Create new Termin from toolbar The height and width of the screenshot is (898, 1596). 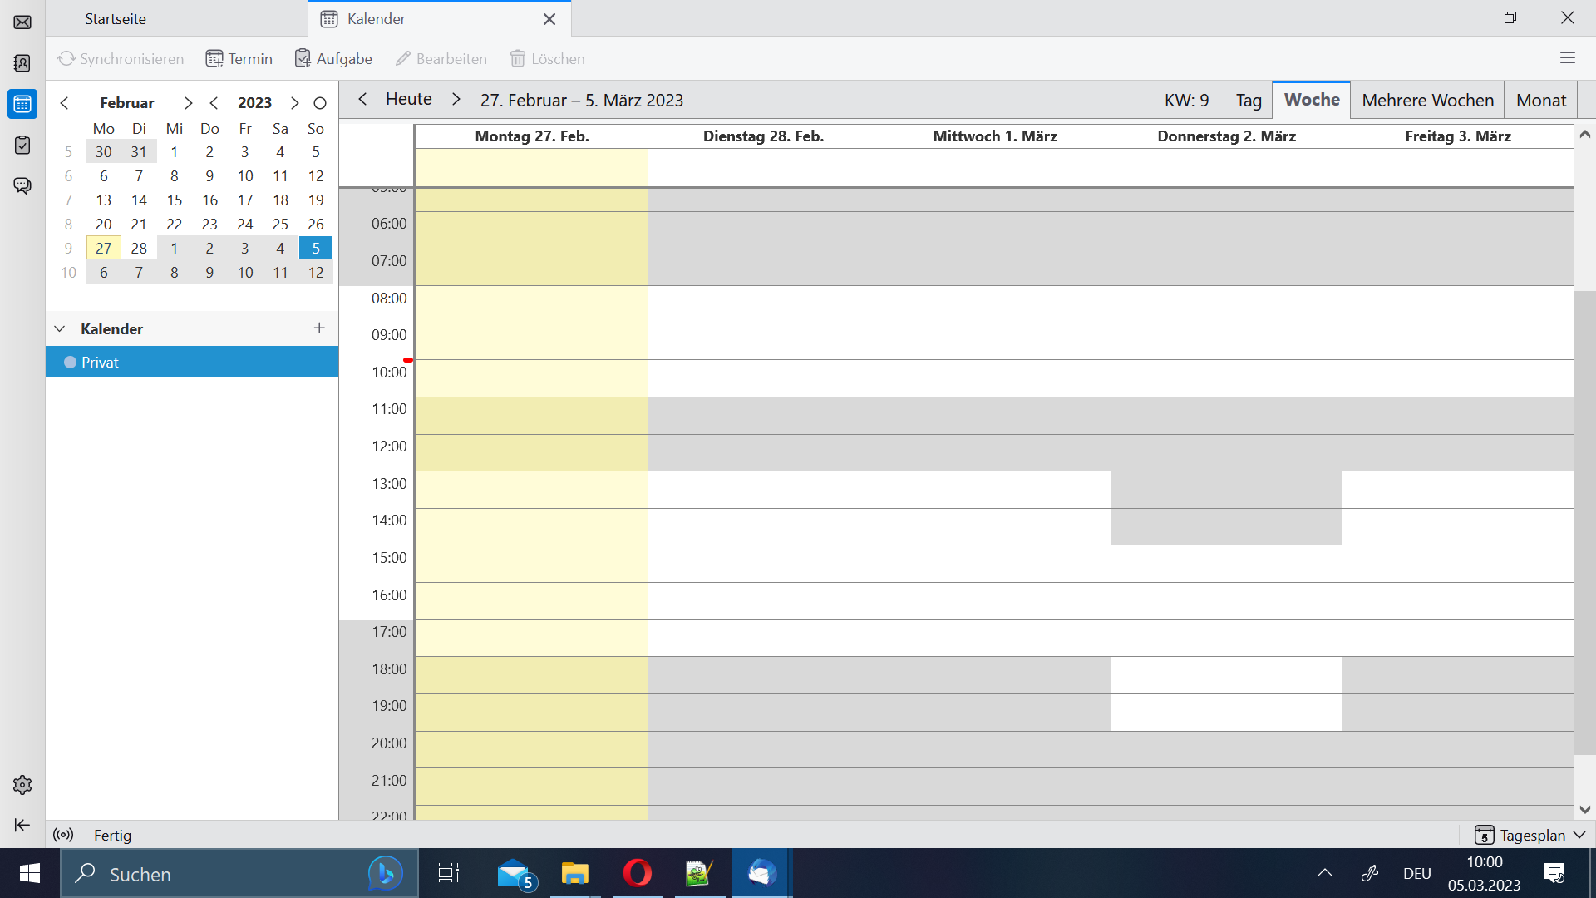click(x=239, y=59)
